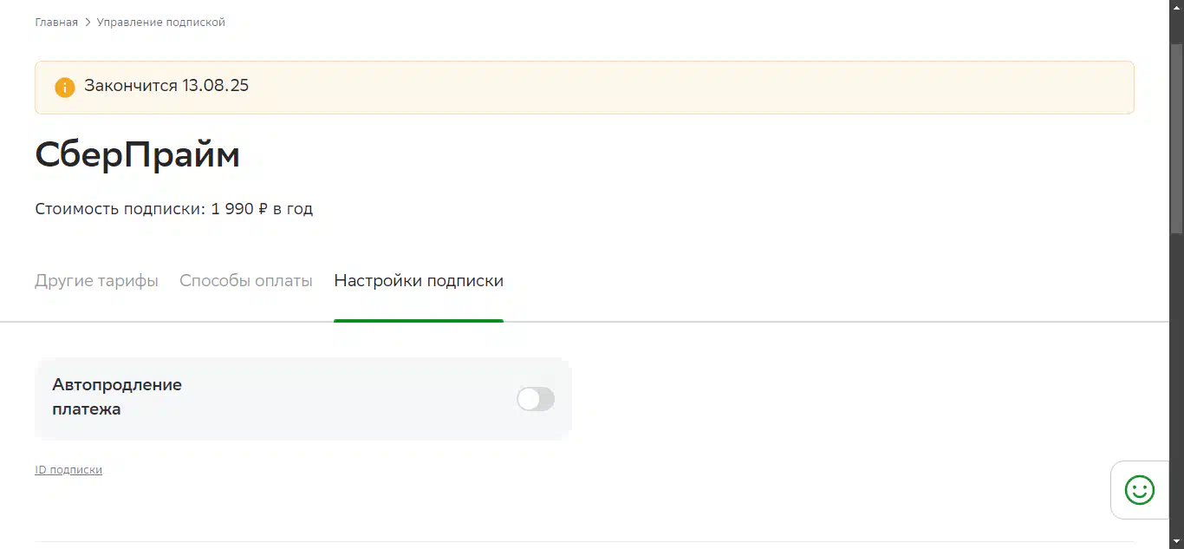1184x549 pixels.
Task: Click the 1 990 price value
Action: [232, 209]
